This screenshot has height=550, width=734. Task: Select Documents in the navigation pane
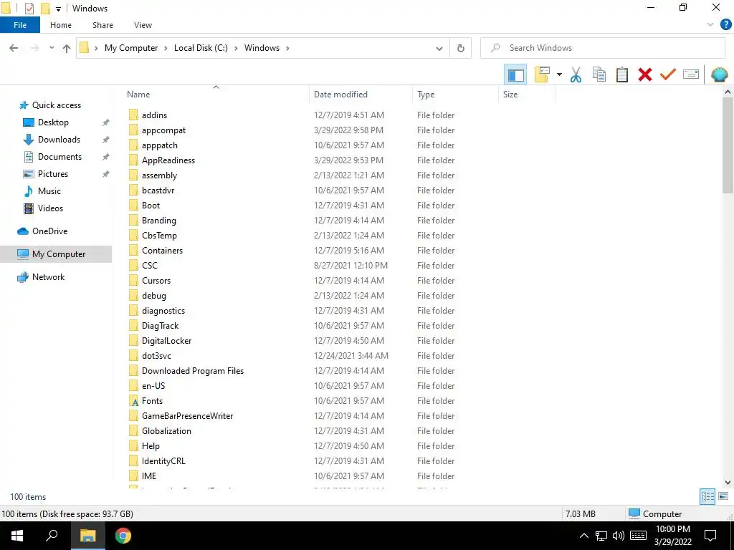(x=59, y=157)
